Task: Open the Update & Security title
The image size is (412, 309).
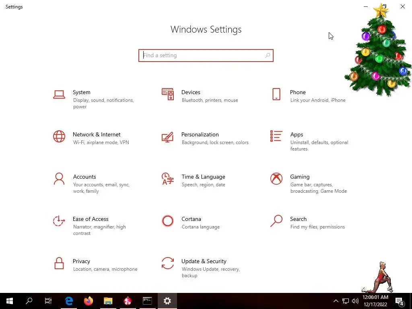Action: pyautogui.click(x=204, y=261)
